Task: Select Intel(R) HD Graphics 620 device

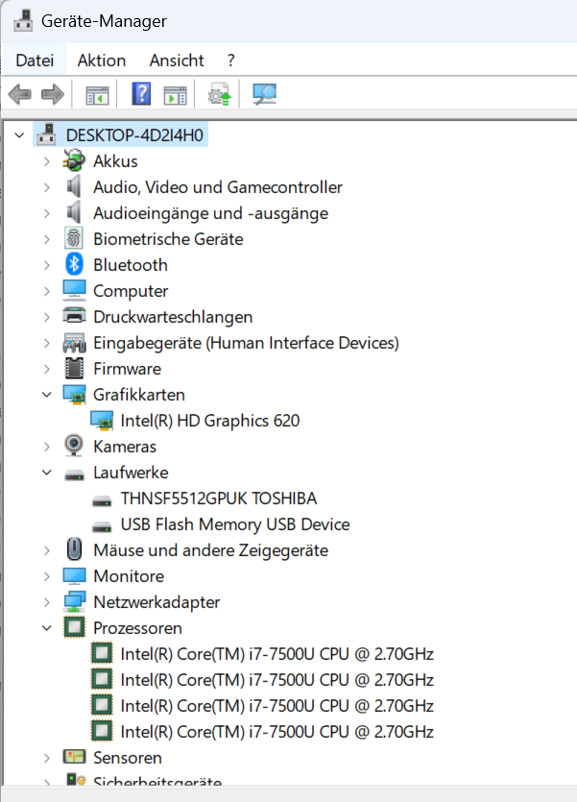Action: tap(210, 421)
